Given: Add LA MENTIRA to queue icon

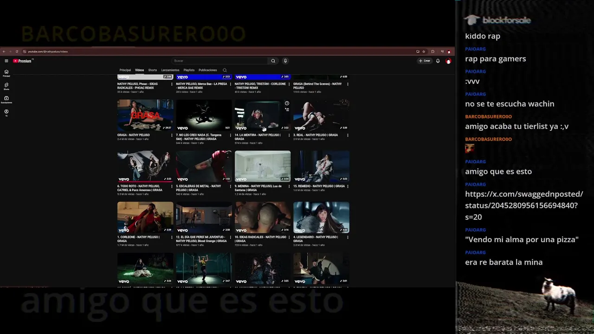Looking at the screenshot, I should tap(287, 110).
